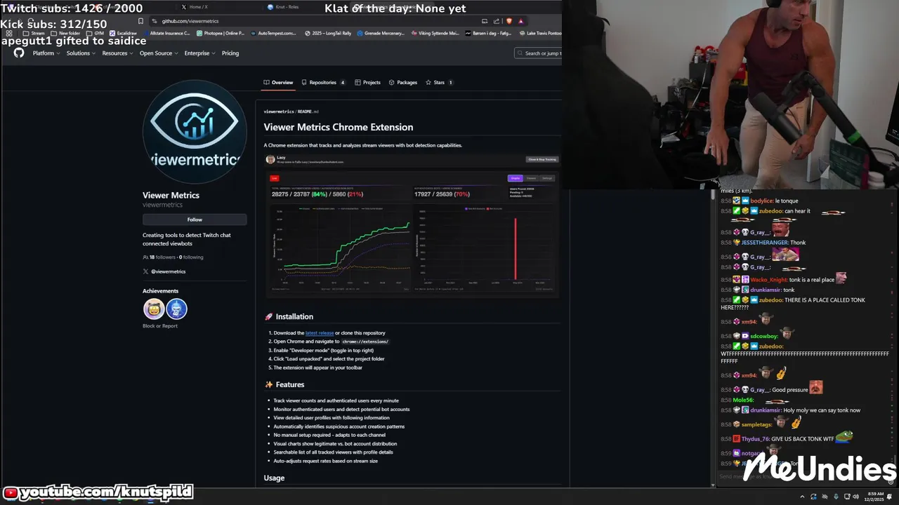Open the latest release link

point(320,333)
